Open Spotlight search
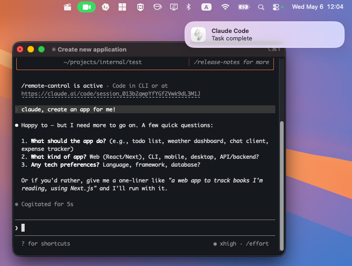The width and height of the screenshot is (352, 266). (261, 7)
